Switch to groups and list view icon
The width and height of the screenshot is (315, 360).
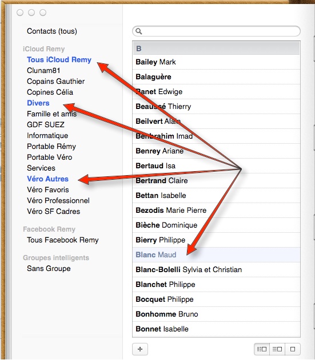pos(262,349)
